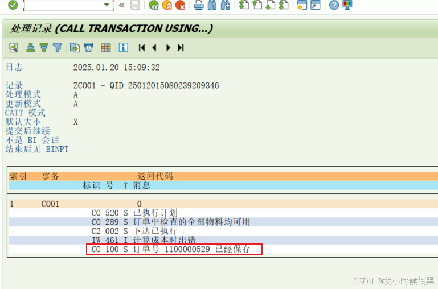Select message row CO 520 已执行计划
438x289 pixels.
223,213
